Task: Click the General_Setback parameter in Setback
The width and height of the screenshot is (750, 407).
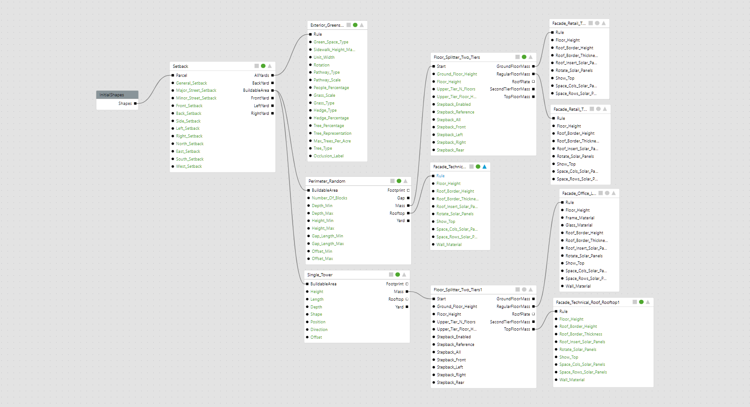Action: 191,83
